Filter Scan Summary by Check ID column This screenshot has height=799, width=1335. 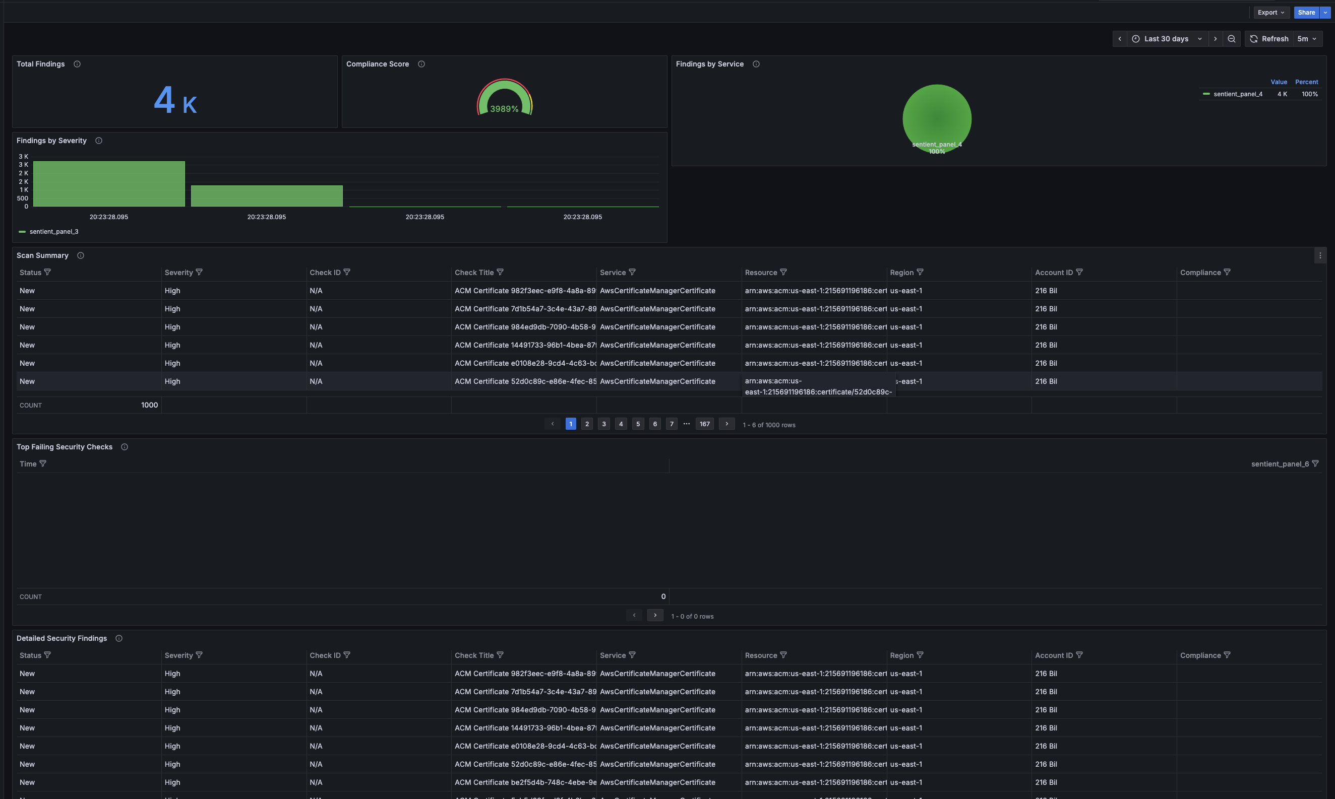347,272
